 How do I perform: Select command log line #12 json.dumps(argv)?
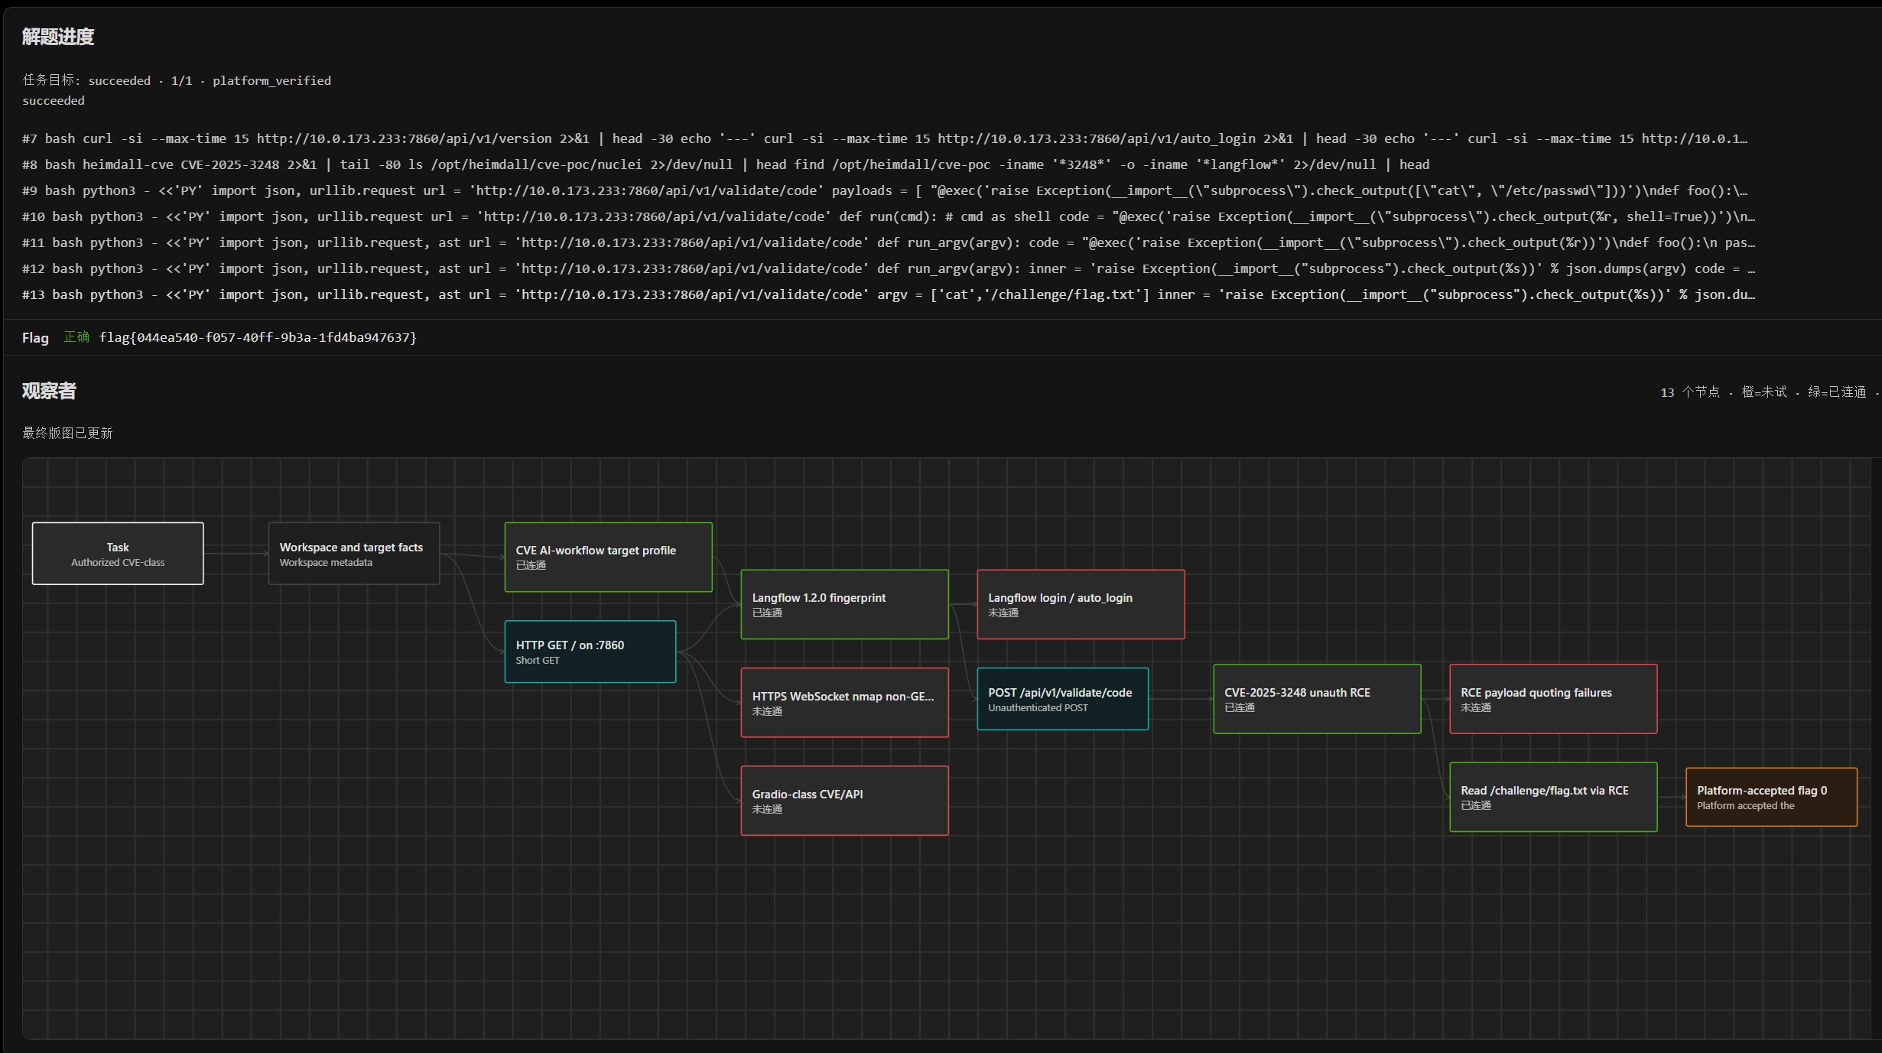[x=889, y=268]
